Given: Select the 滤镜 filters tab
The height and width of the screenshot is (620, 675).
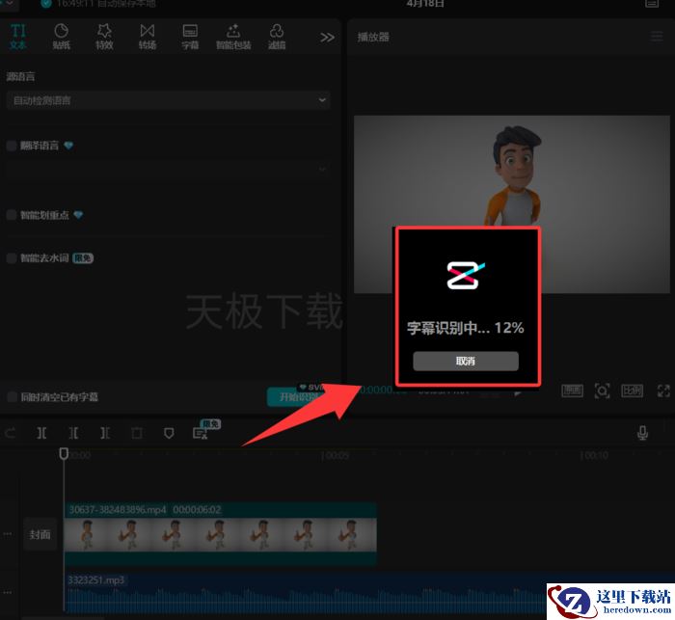Looking at the screenshot, I should coord(277,37).
